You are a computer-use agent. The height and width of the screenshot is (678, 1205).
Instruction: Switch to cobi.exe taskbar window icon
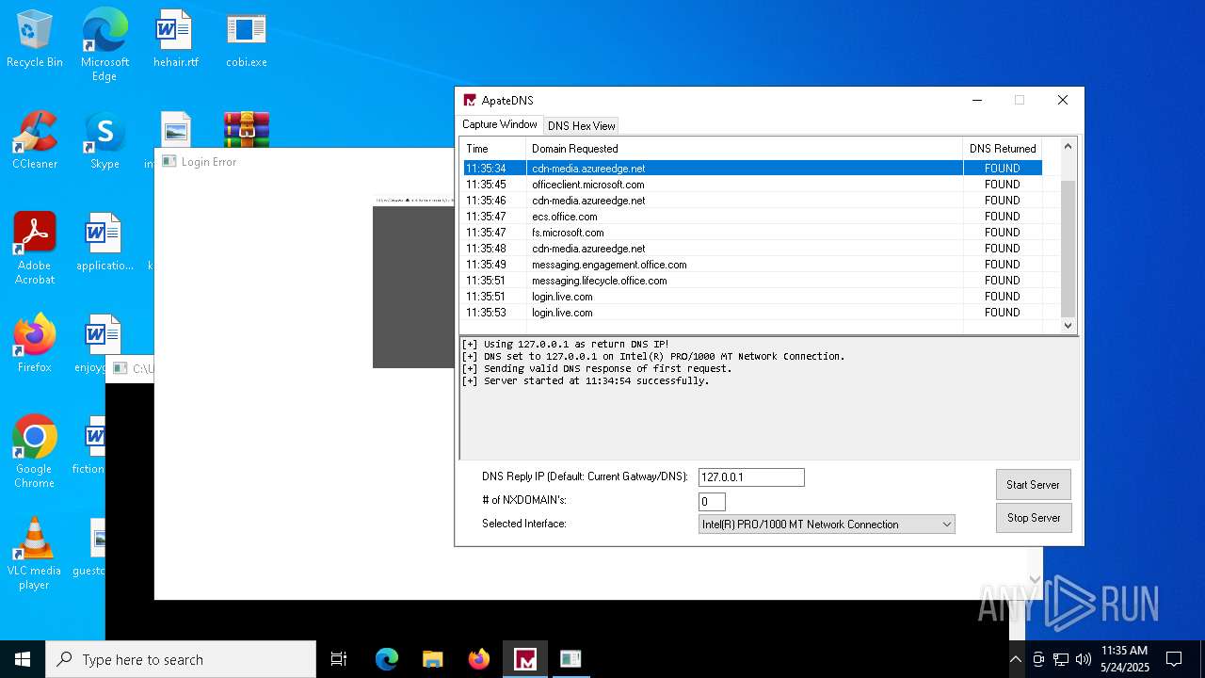tap(570, 659)
